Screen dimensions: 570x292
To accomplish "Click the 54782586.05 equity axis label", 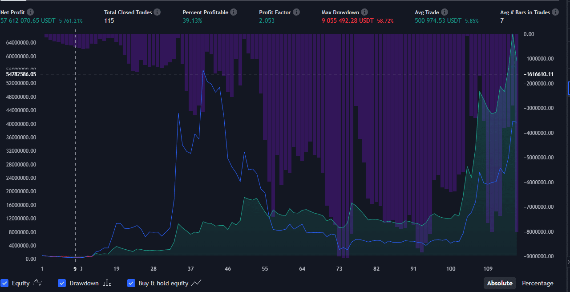I will tap(21, 74).
